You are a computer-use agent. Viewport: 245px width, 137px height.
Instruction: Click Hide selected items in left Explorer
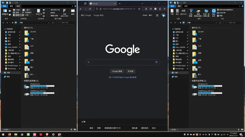point(64,13)
